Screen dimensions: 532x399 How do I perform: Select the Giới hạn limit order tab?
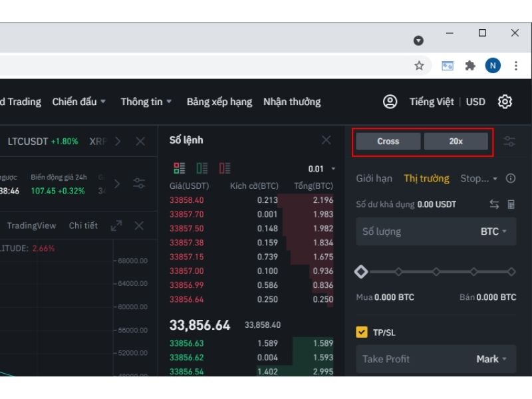point(374,178)
